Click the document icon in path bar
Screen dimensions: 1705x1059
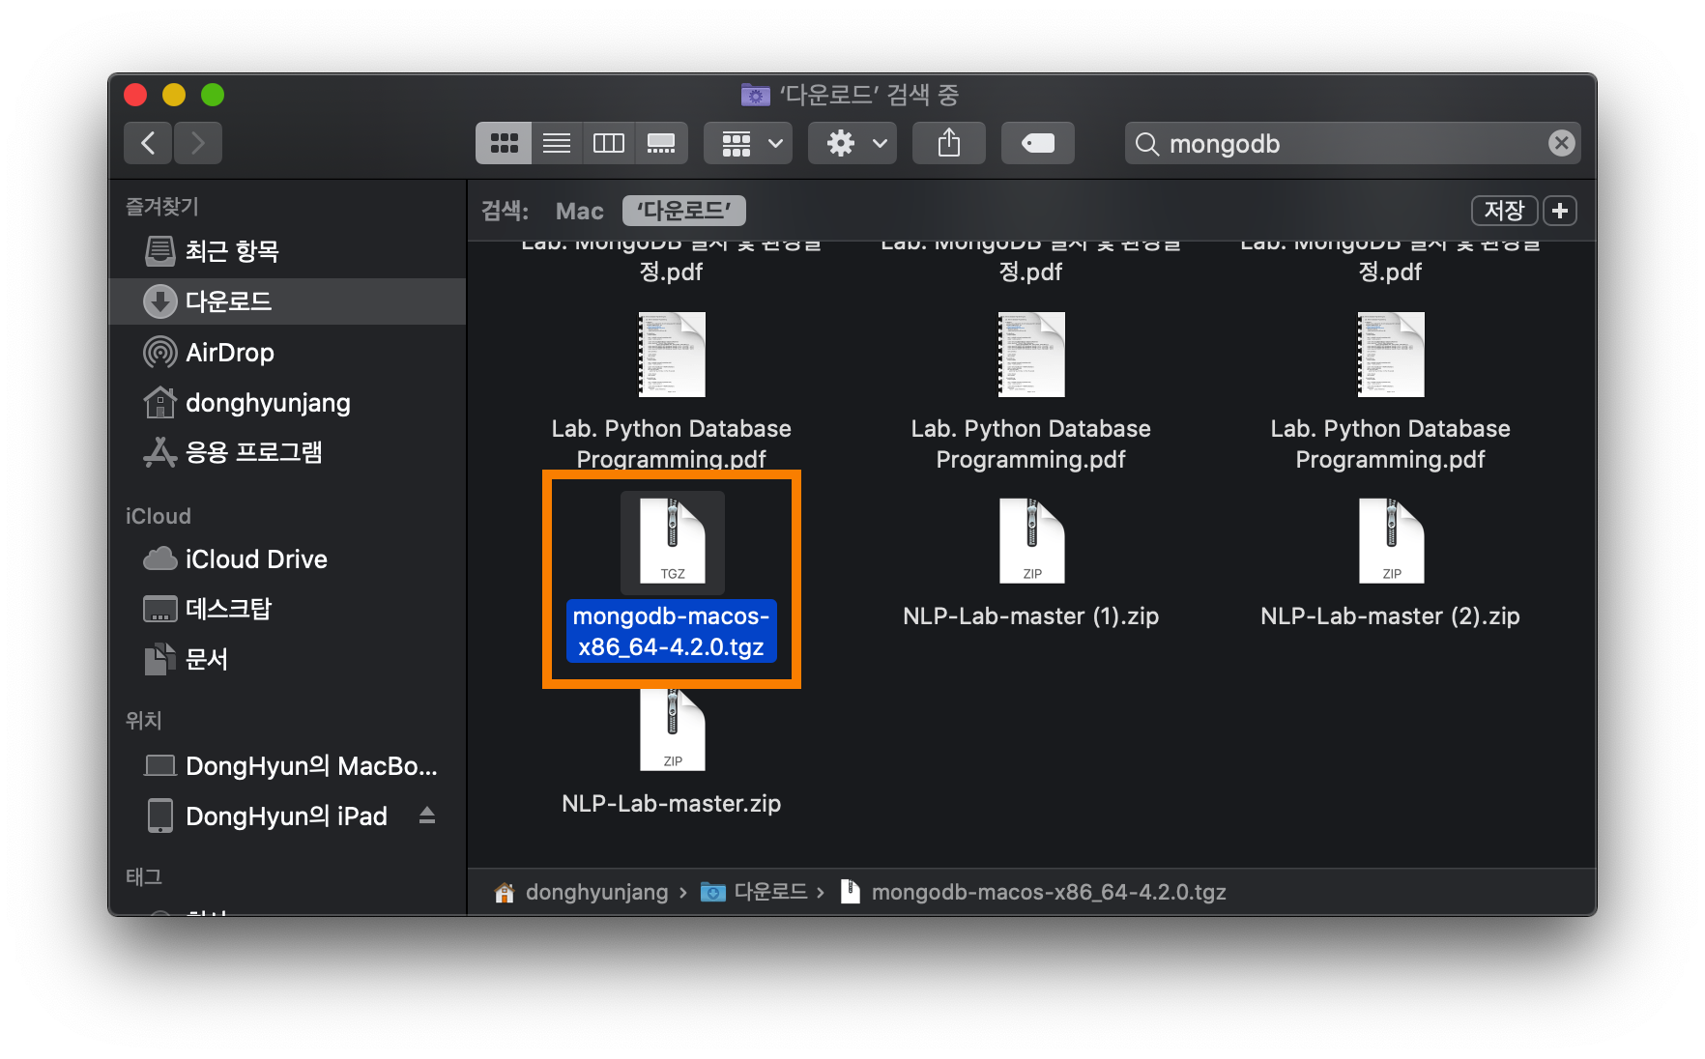[851, 892]
